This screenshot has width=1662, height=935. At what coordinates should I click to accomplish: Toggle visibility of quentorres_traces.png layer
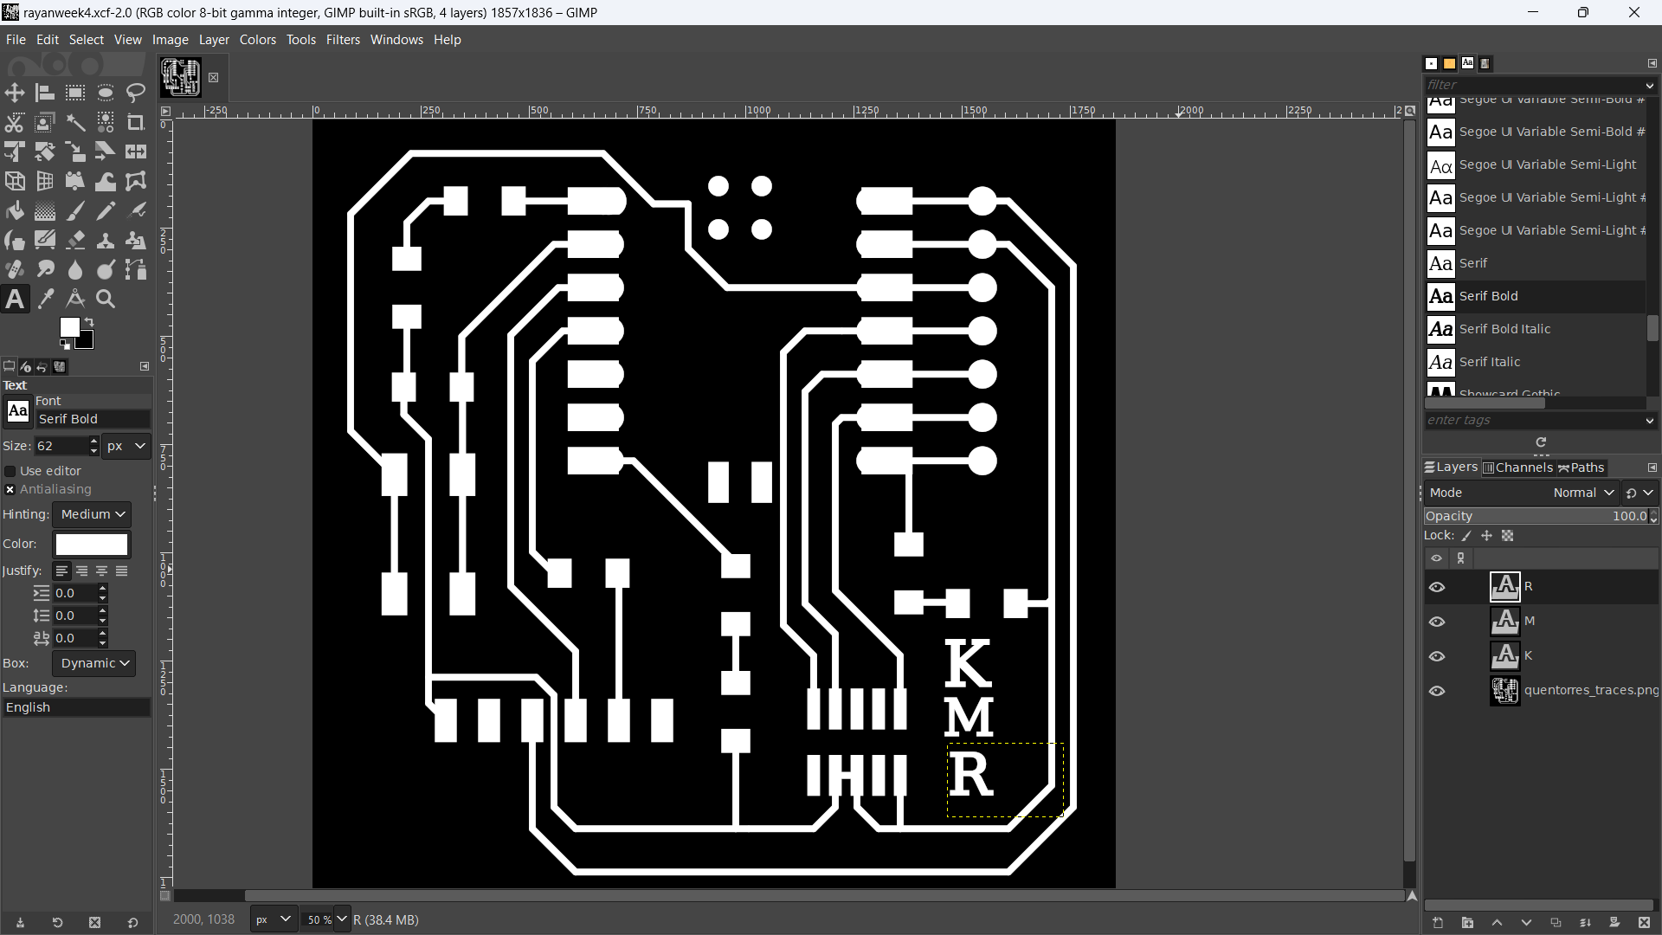(1437, 691)
